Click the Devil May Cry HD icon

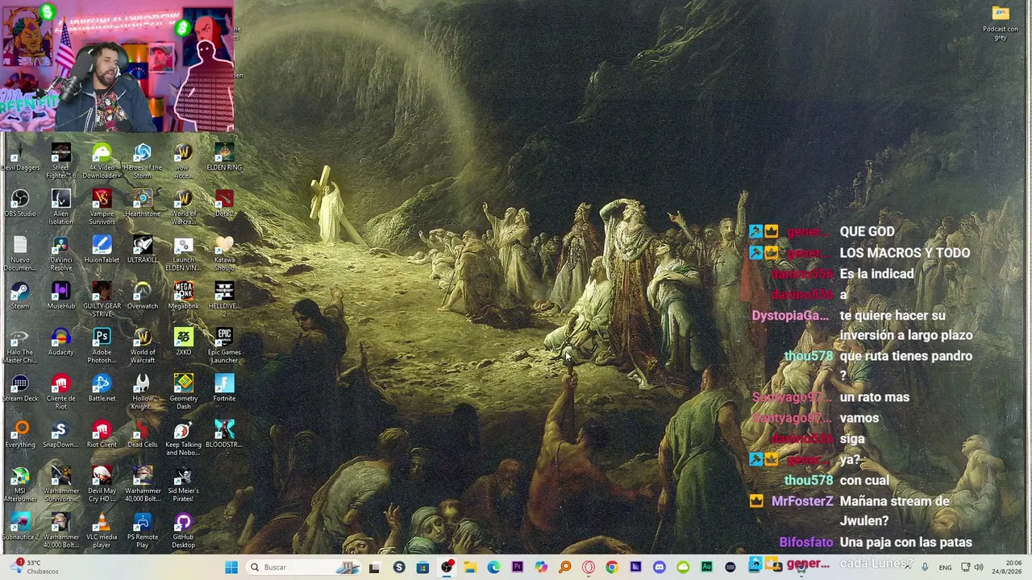(x=102, y=484)
